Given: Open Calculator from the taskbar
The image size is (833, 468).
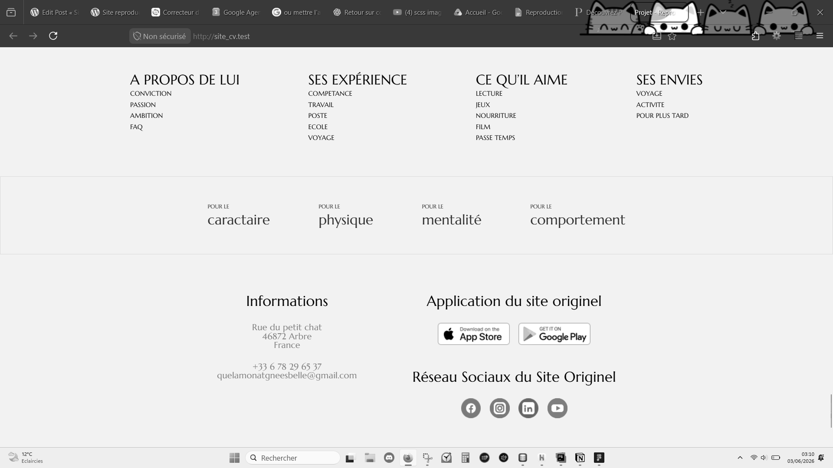Looking at the screenshot, I should (466, 458).
